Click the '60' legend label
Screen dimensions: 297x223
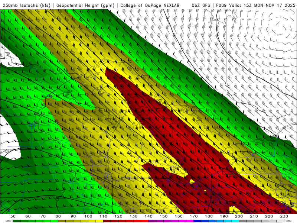[28, 216]
